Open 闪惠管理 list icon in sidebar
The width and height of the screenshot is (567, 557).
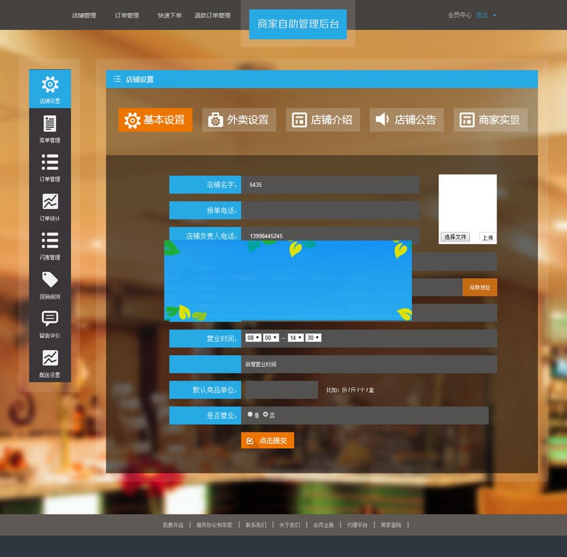pos(50,245)
